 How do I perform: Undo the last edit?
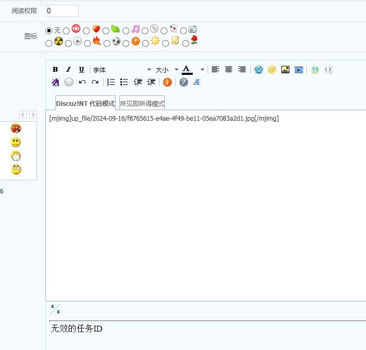[x=82, y=82]
